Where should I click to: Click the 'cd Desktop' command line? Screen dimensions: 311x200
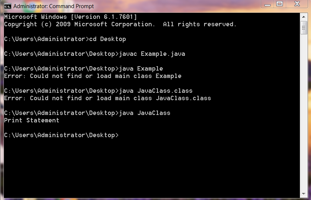[65, 39]
